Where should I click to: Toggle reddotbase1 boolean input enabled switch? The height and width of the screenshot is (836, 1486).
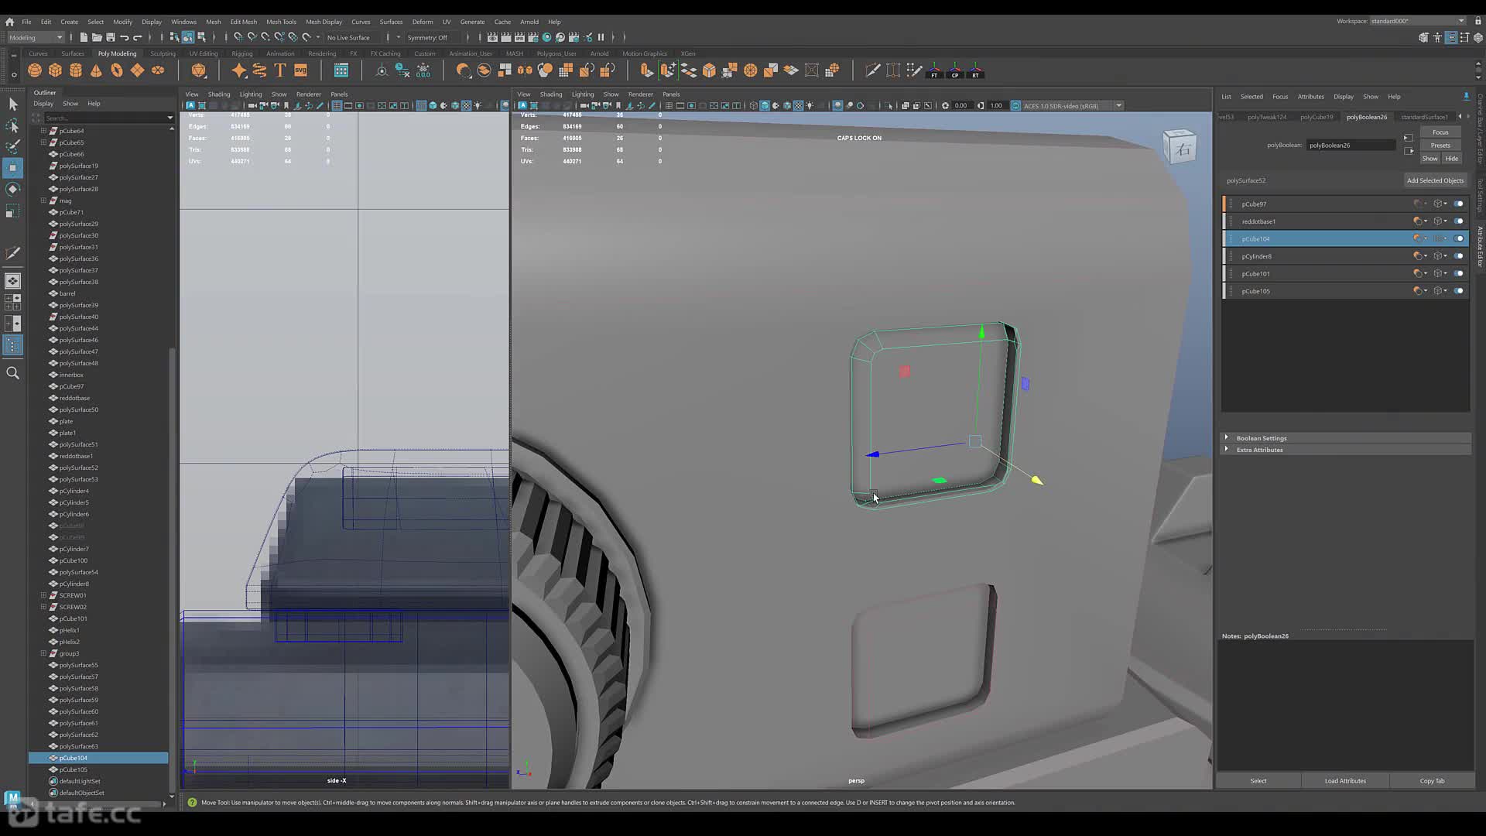[1458, 221]
